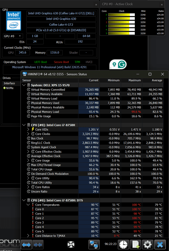The image size is (169, 251).
Task: Select the System Agent Clock row
Action: tap(92, 147)
